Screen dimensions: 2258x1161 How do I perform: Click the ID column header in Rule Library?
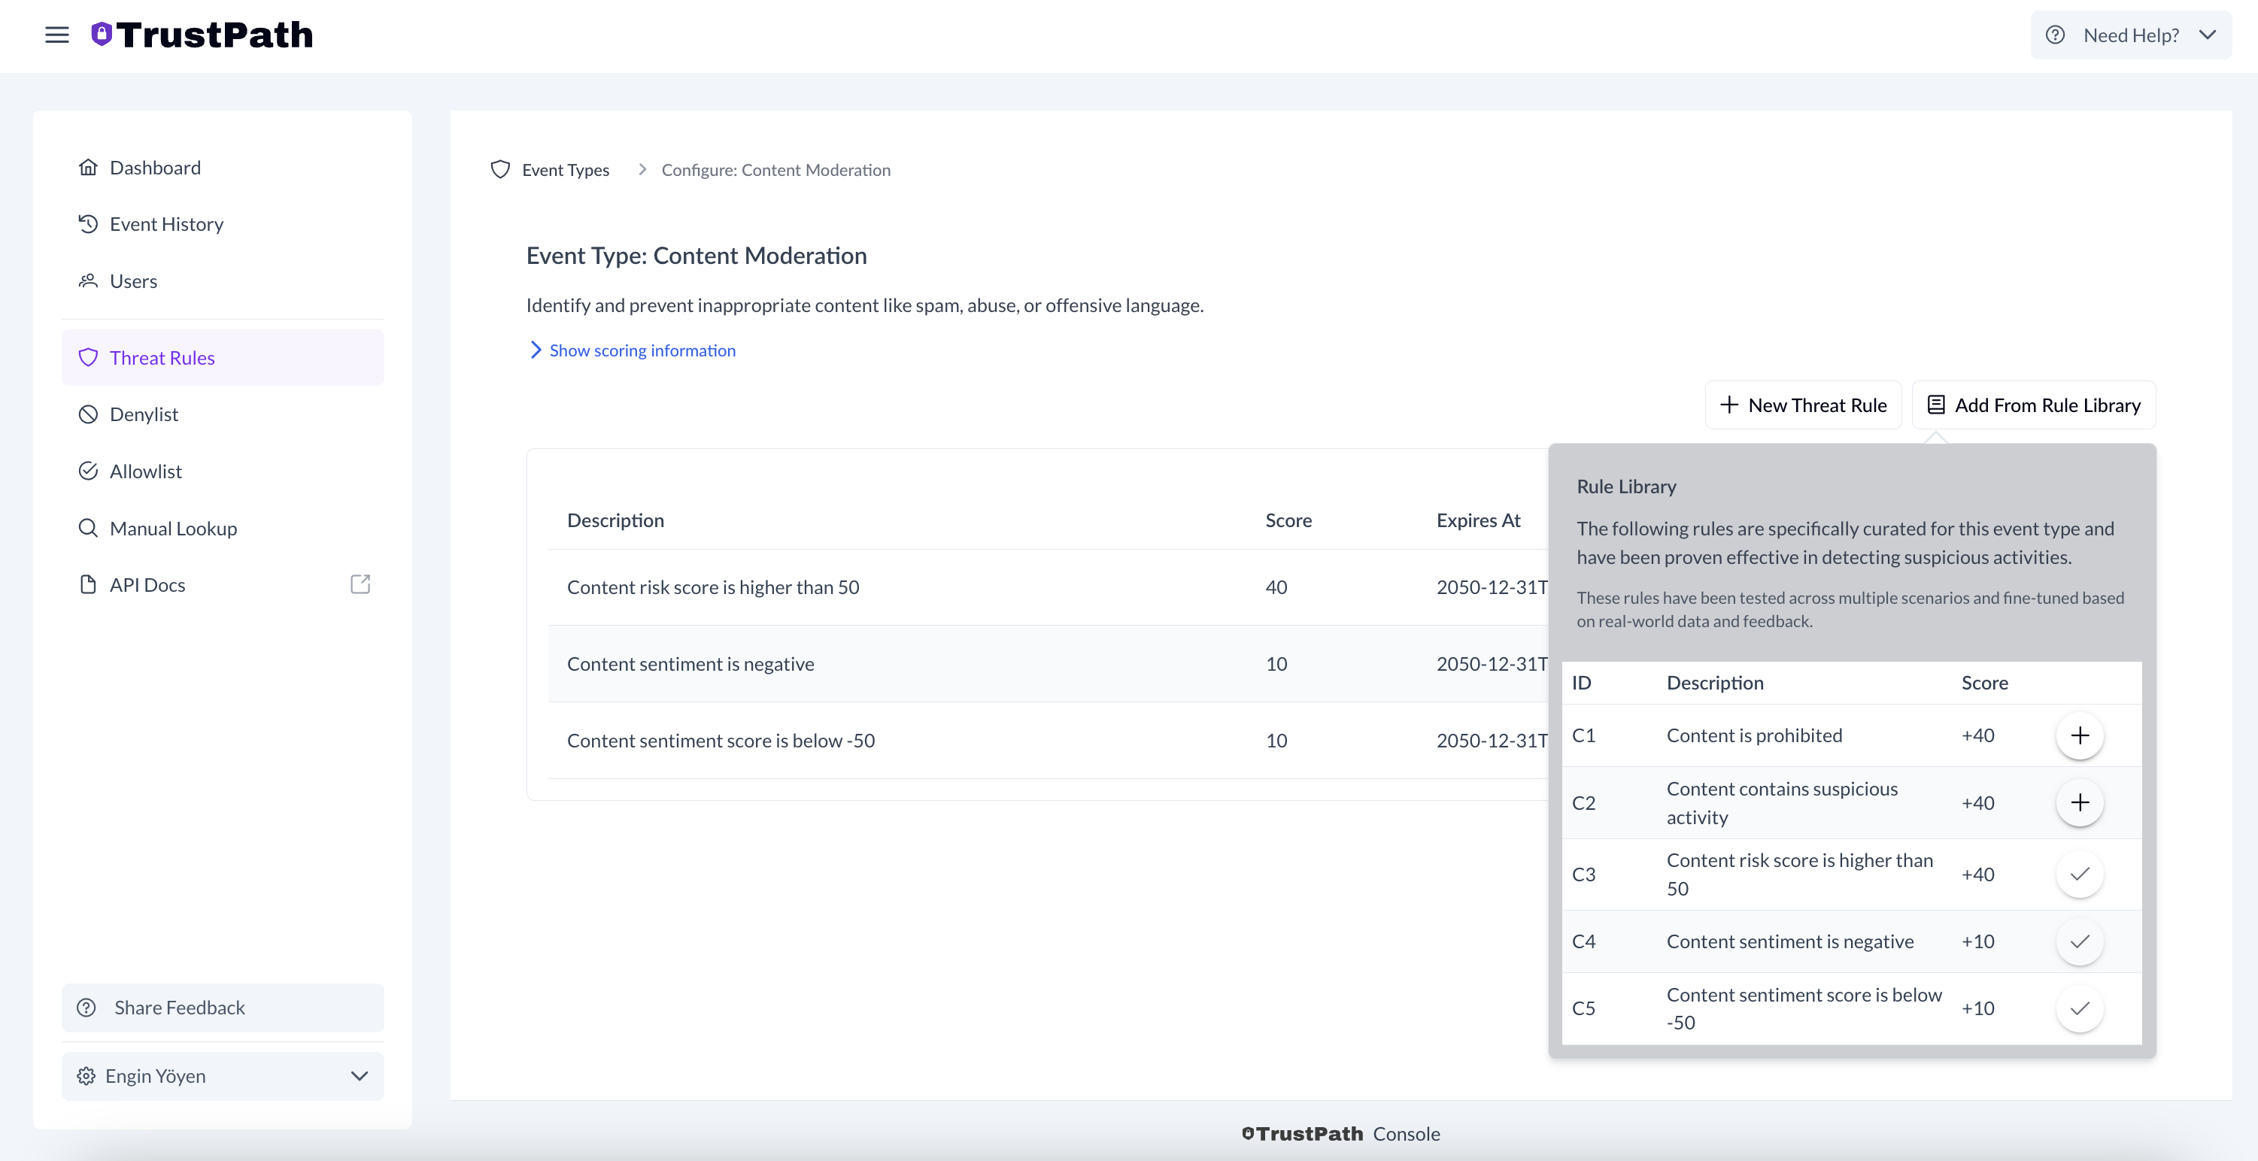[1581, 683]
